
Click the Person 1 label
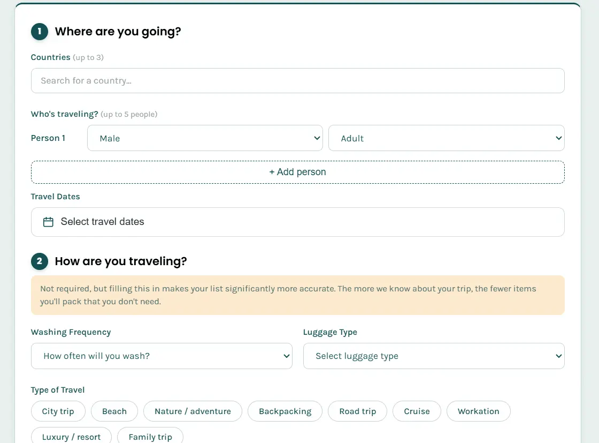pos(48,138)
